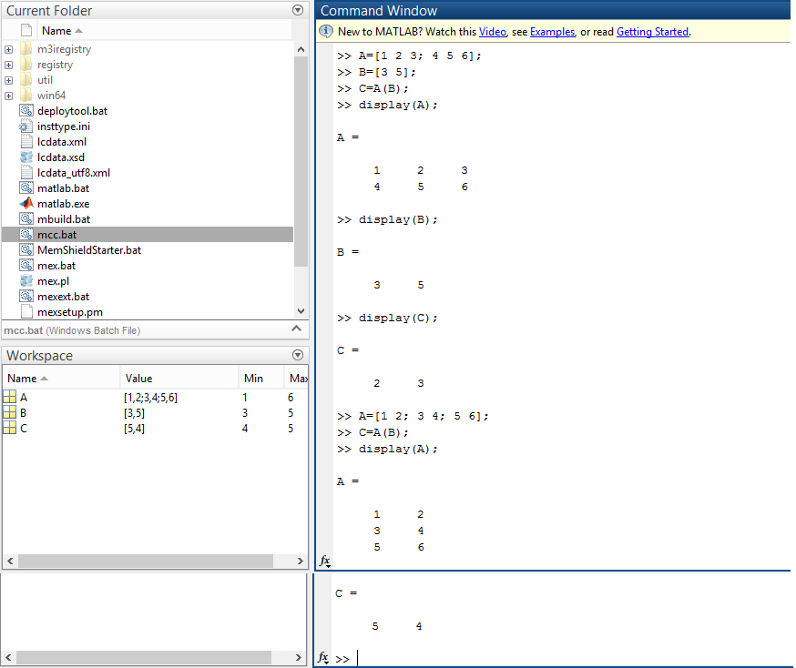Expand the util folder node
Screen dimensions: 796x668
point(8,80)
